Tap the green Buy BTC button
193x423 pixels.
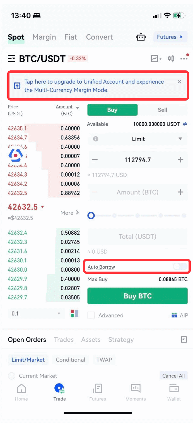(137, 296)
